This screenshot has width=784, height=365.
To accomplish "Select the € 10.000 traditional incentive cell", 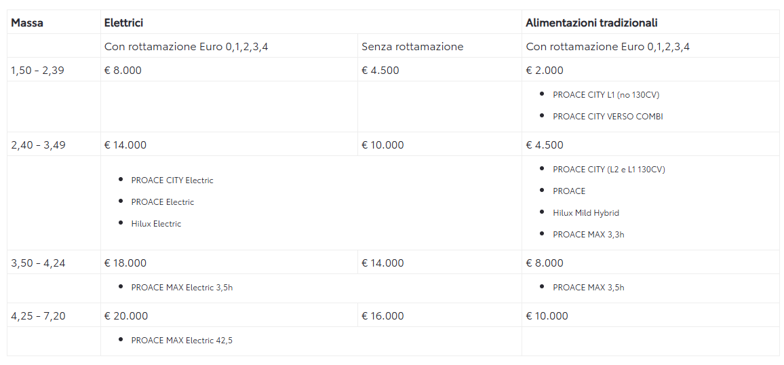I will 547,316.
